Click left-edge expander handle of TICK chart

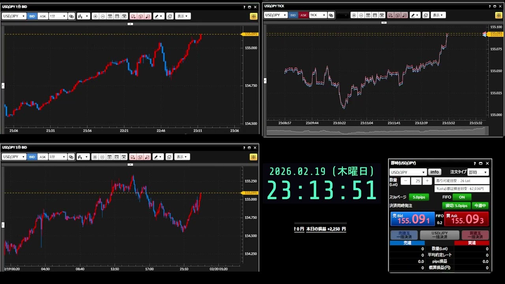click(x=265, y=80)
